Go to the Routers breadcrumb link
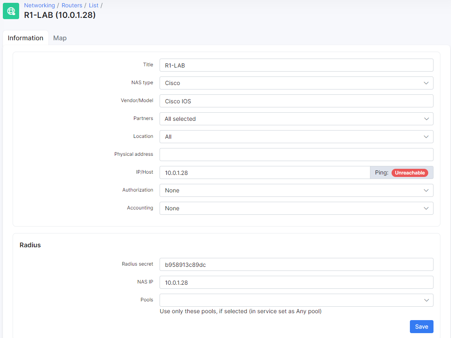 (x=72, y=5)
